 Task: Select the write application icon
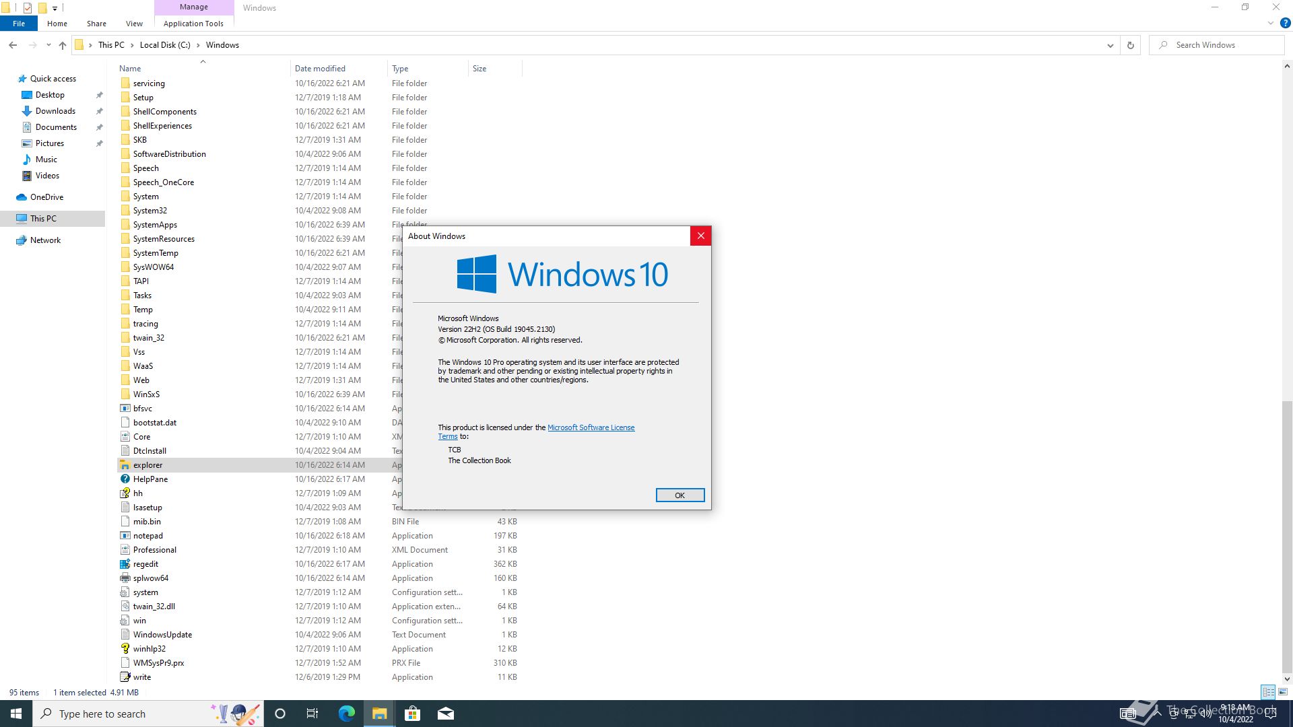coord(125,677)
